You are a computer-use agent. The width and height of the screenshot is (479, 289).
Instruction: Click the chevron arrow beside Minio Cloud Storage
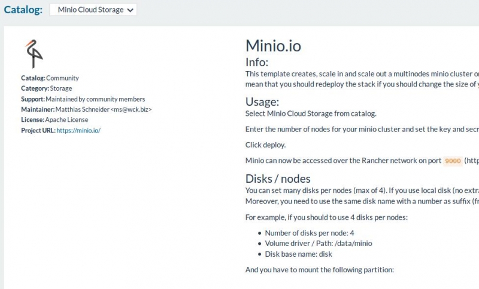tap(130, 10)
